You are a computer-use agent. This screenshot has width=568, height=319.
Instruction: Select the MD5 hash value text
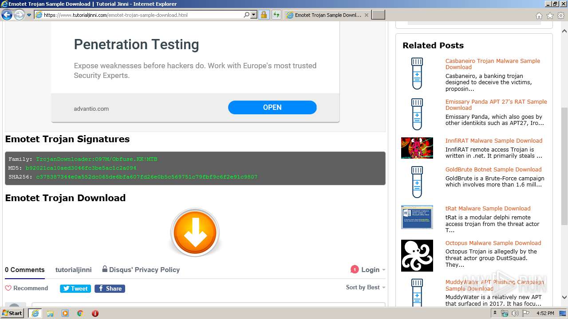click(x=81, y=168)
